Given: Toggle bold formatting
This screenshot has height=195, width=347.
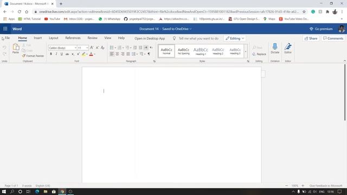Looking at the screenshot, I should click(51, 54).
